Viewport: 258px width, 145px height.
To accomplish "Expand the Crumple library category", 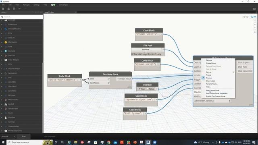I will coord(2,51).
